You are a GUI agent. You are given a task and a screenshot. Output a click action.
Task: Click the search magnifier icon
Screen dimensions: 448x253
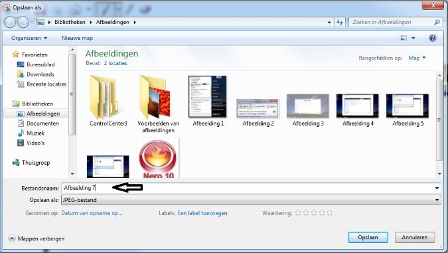(x=437, y=22)
